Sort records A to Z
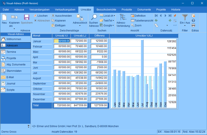 pyautogui.click(x=175, y=21)
